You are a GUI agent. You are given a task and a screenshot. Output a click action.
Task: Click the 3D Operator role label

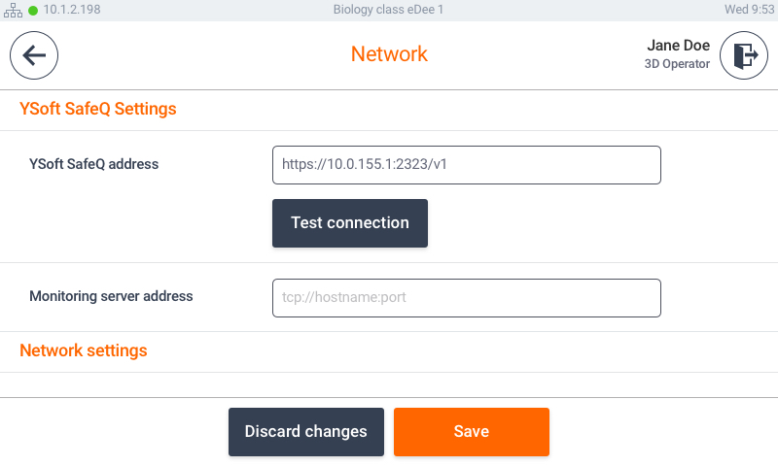677,65
